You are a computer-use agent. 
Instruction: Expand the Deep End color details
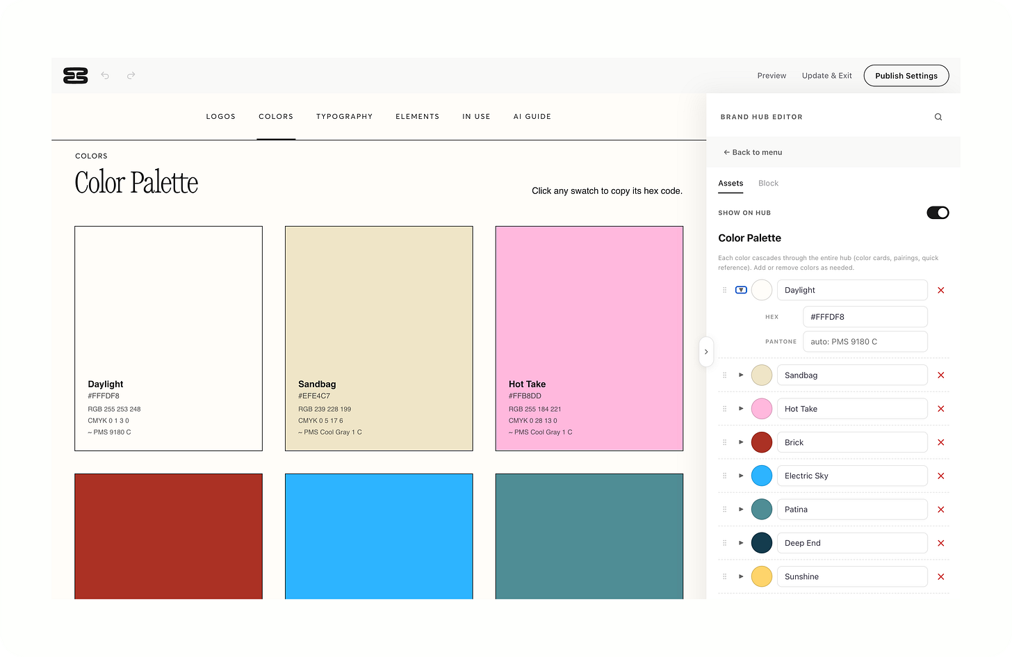(741, 543)
